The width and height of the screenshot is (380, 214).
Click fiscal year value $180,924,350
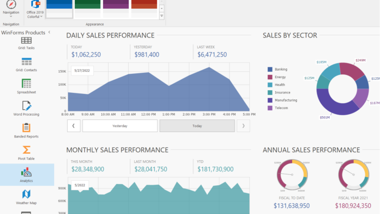(353, 206)
